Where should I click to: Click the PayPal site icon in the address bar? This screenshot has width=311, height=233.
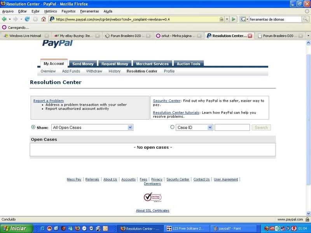[x=52, y=19]
